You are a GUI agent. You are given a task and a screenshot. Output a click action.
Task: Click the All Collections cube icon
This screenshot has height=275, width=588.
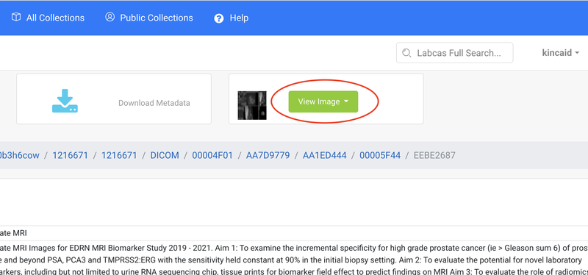click(16, 17)
